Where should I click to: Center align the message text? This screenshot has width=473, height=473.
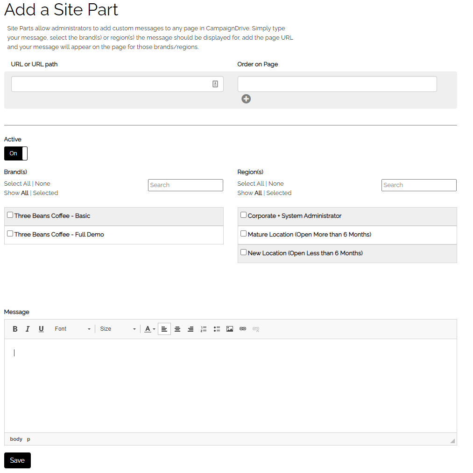tap(177, 329)
